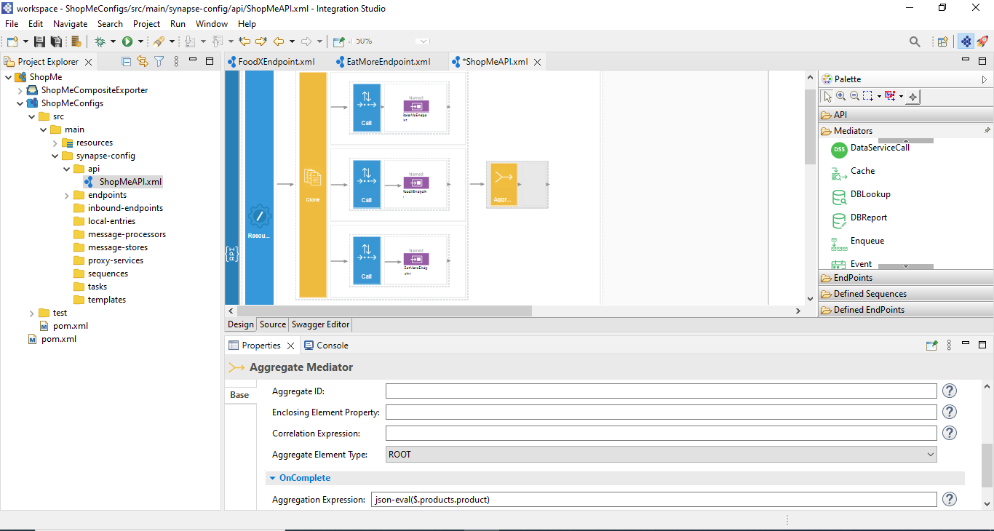Expand the endpoints folder
The height and width of the screenshot is (531, 994).
(66, 195)
